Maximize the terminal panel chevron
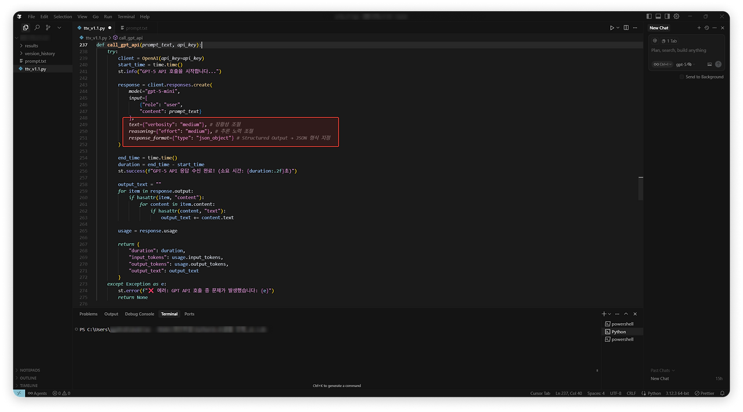This screenshot has width=743, height=412. [626, 314]
